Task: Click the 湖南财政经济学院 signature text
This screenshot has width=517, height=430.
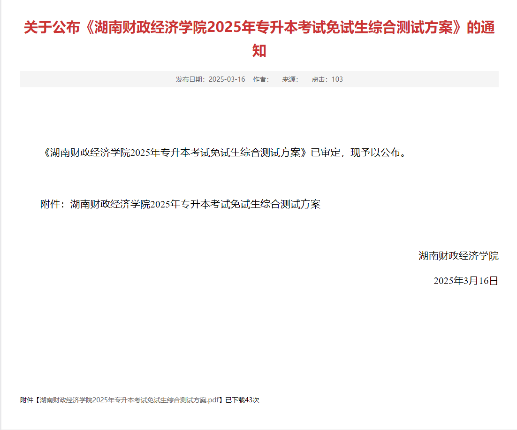Action: pos(458,256)
